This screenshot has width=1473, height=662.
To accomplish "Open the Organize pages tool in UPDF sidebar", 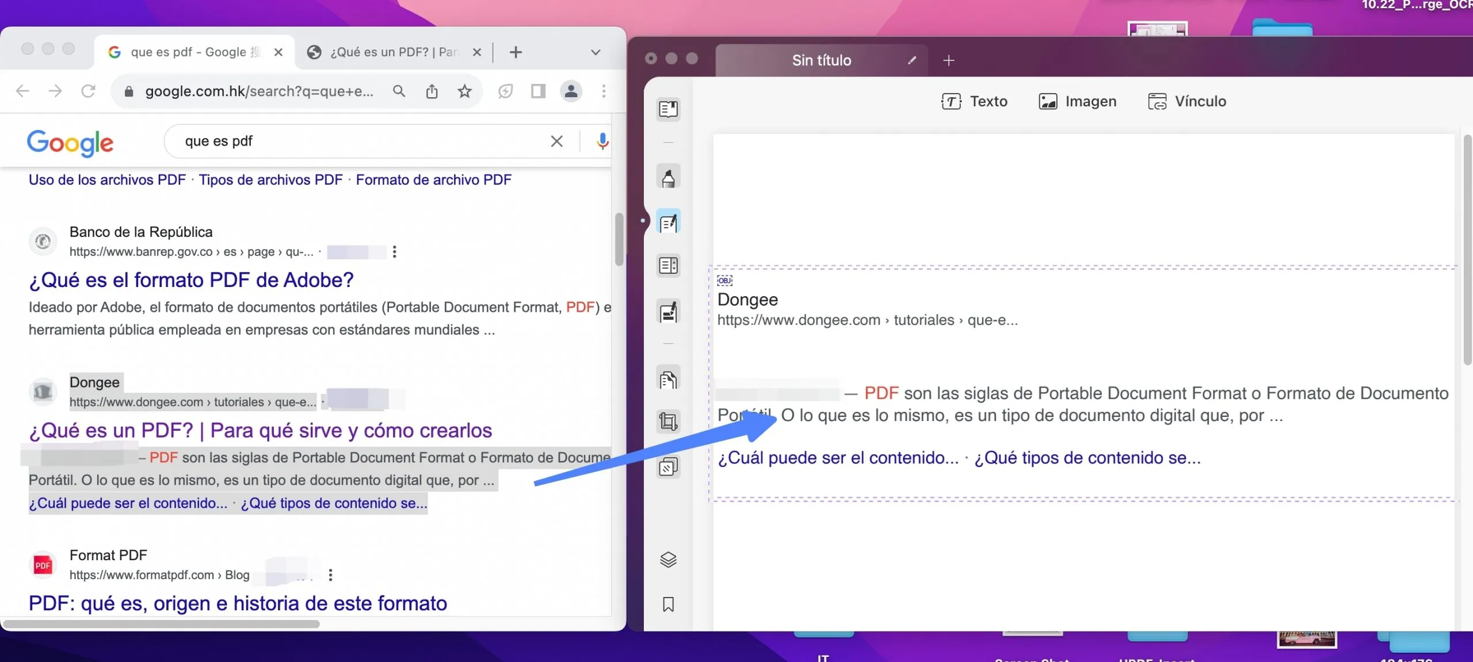I will pyautogui.click(x=668, y=266).
